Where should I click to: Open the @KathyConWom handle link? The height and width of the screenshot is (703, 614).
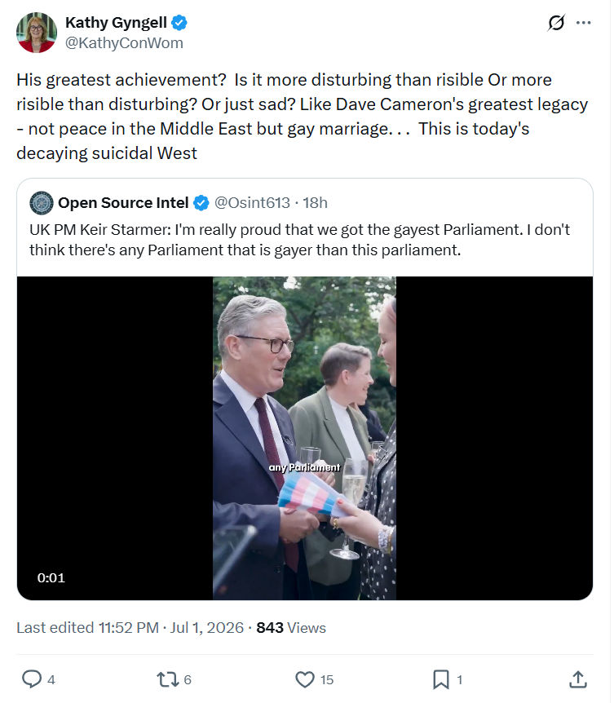pos(124,43)
